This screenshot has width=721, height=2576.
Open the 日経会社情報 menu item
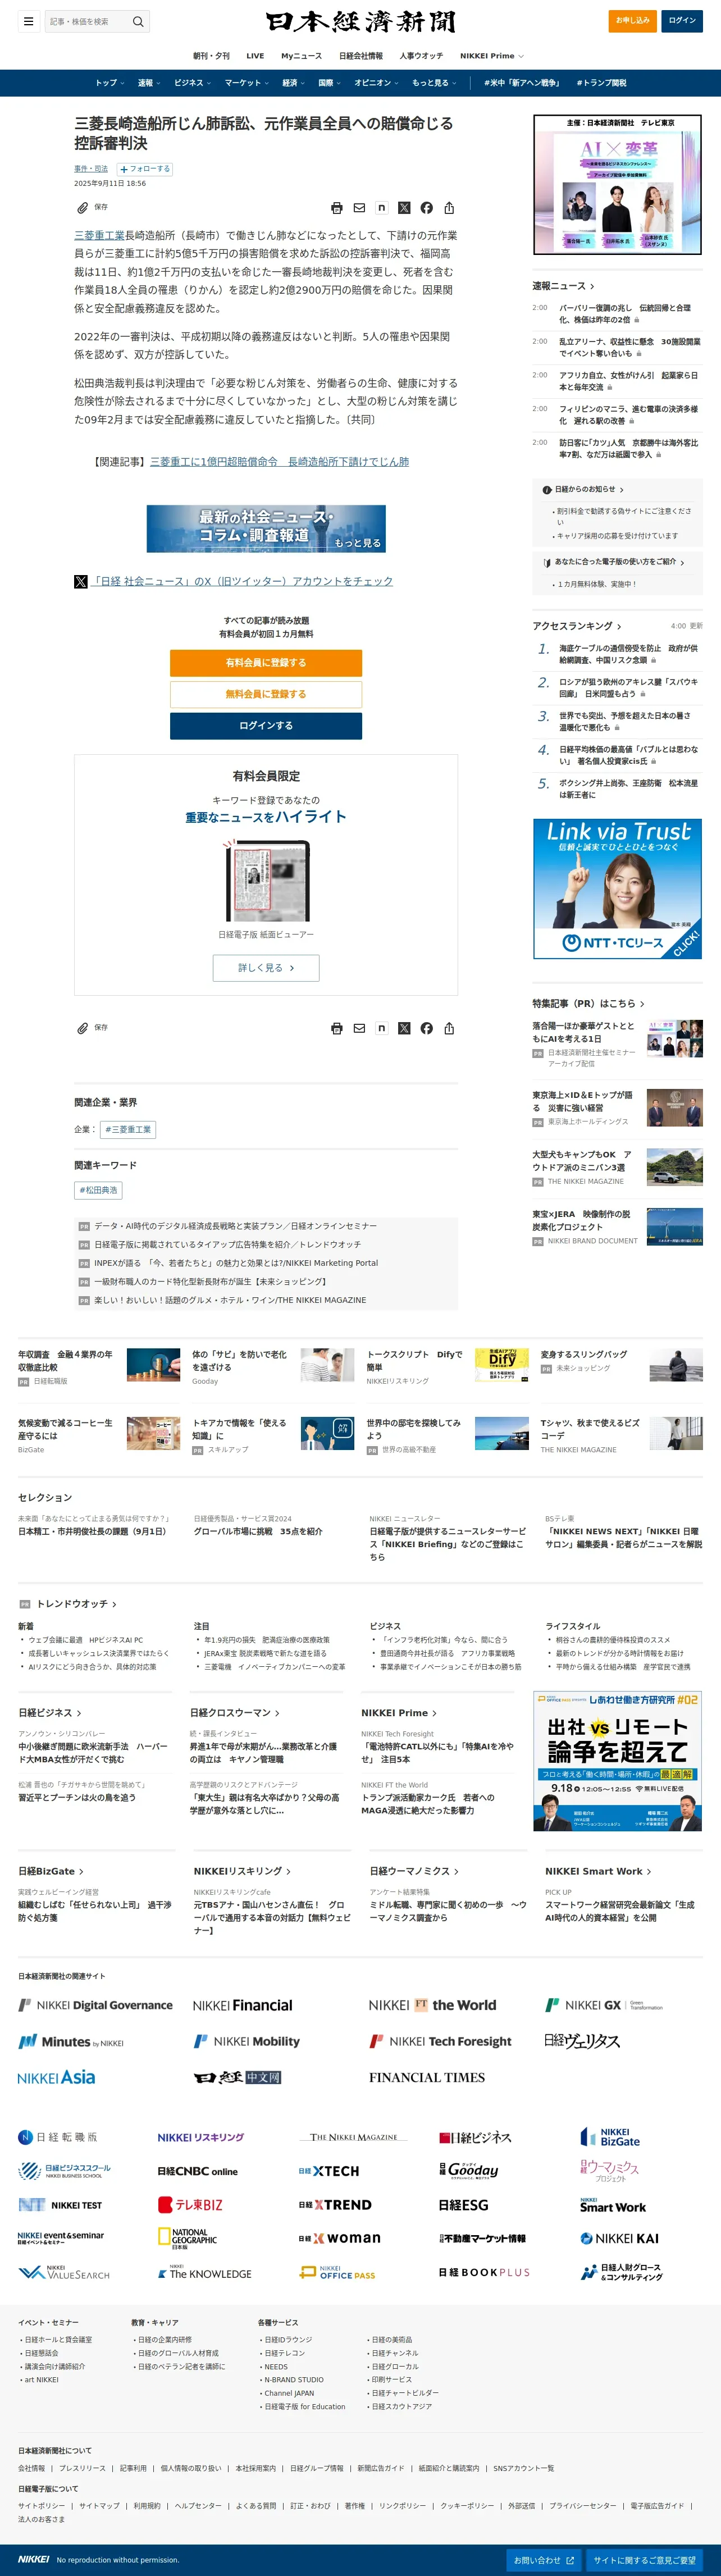(x=360, y=56)
